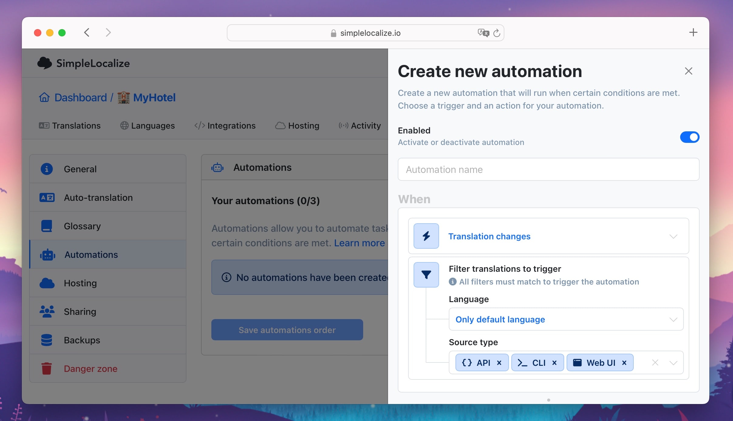Go to the Dashboard breadcrumb link

(x=81, y=97)
